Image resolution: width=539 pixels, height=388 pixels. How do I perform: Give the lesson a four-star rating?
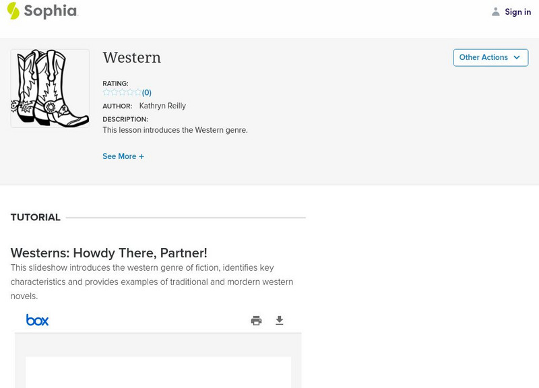point(130,92)
